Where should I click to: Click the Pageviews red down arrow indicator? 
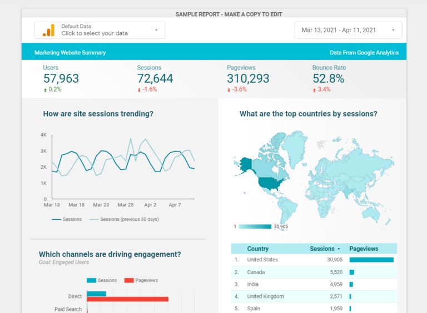click(229, 90)
